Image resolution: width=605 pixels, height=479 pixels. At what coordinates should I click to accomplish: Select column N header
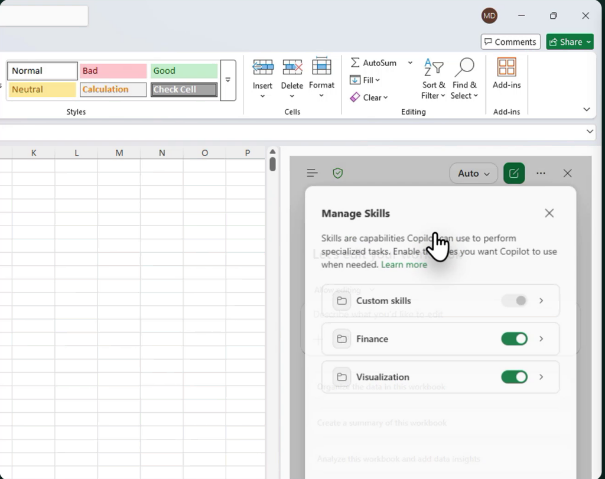[x=162, y=153]
